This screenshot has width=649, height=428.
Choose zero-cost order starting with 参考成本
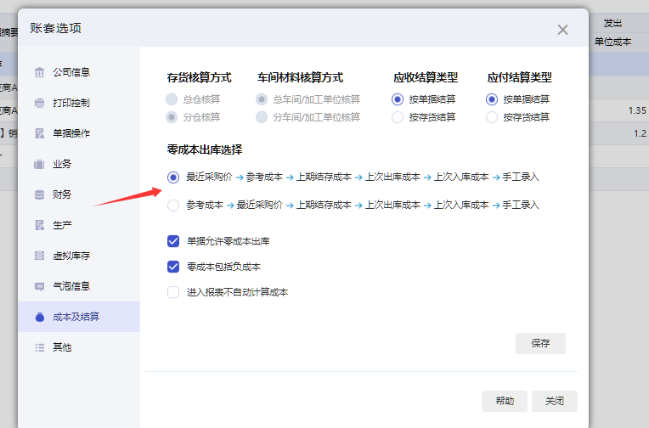pos(173,205)
